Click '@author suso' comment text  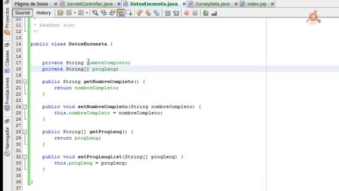coord(57,25)
